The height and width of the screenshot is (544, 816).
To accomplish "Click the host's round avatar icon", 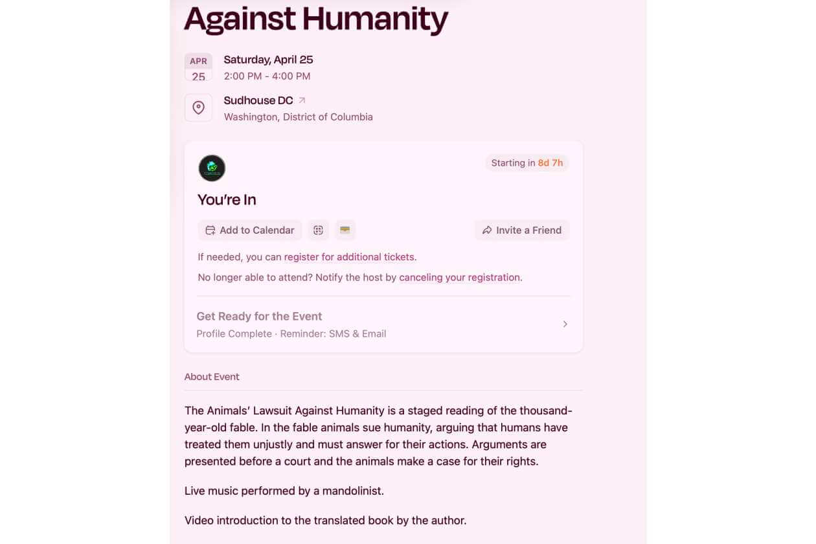I will click(x=212, y=168).
